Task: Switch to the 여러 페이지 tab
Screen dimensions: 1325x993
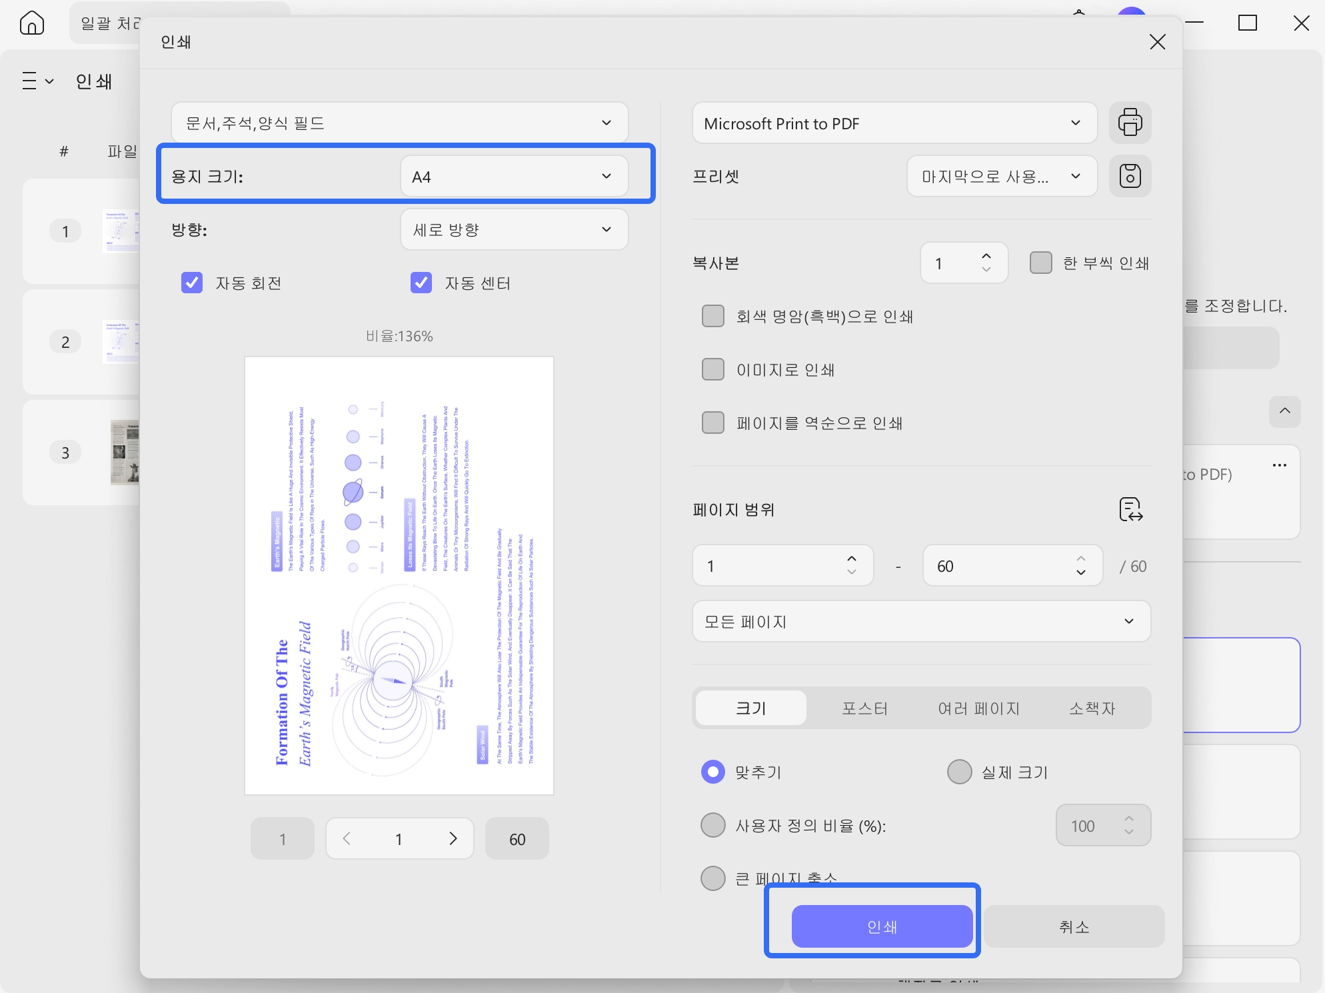Action: [x=978, y=708]
